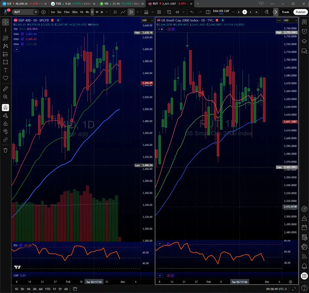
Task: Open the economic calendar panel
Action: point(304,228)
